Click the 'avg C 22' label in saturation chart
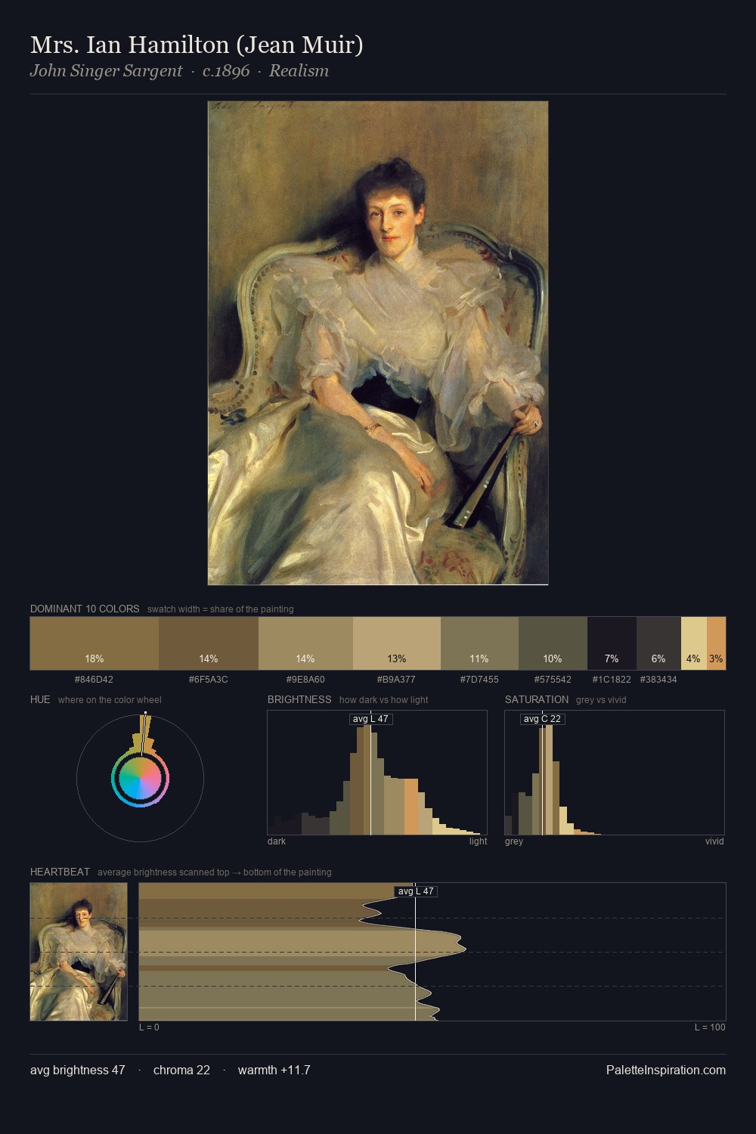Screen dimensions: 756x1134 click(542, 719)
